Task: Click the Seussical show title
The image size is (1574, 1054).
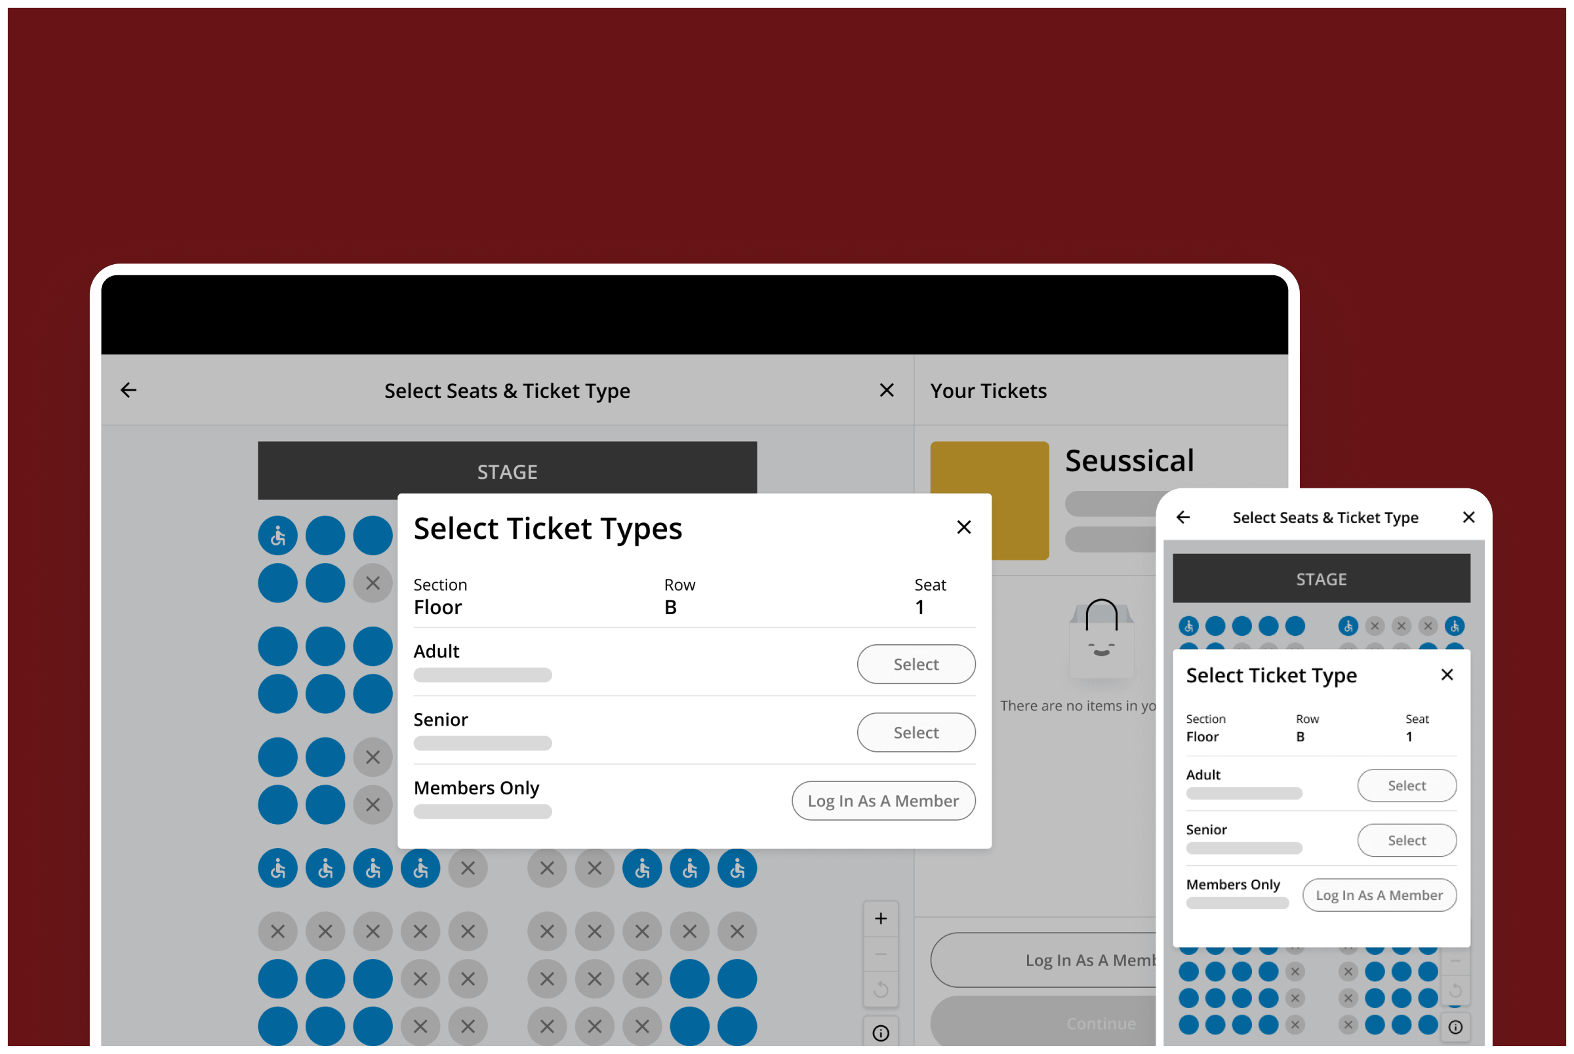Action: pyautogui.click(x=1129, y=460)
